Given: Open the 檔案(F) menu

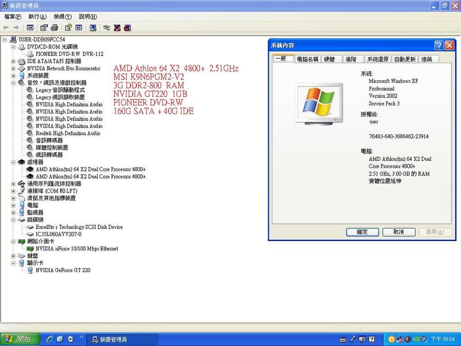Looking at the screenshot, I should point(13,17).
